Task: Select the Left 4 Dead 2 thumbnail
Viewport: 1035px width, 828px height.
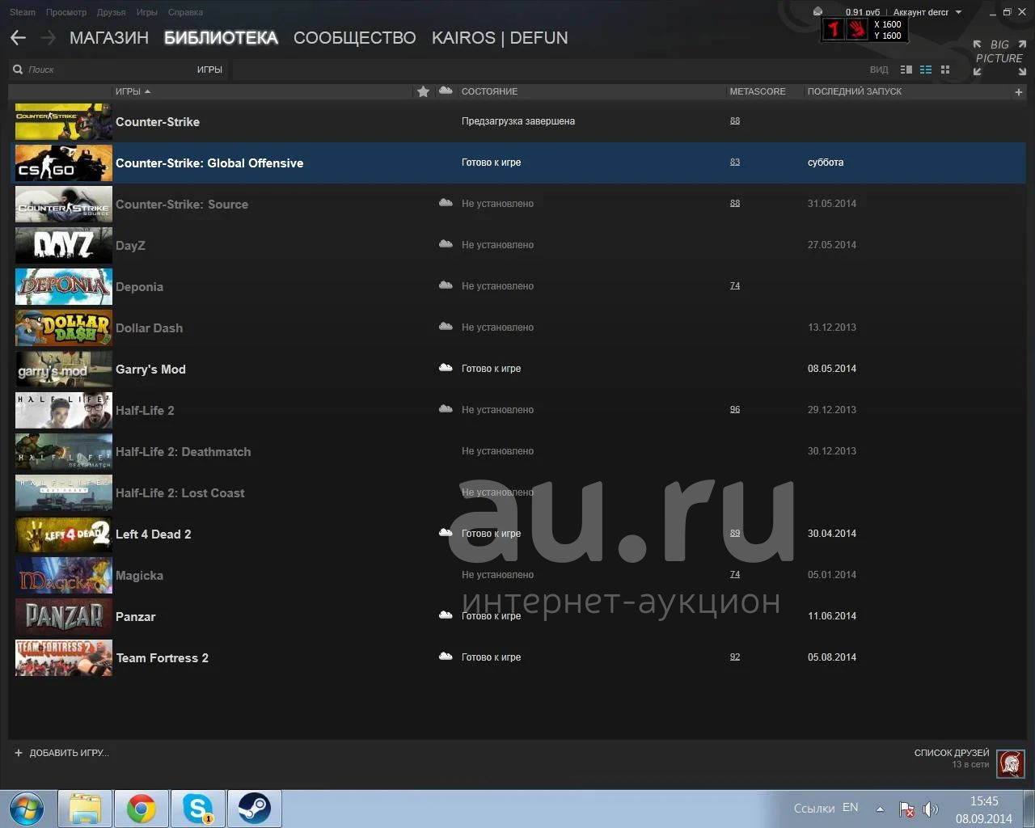Action: [64, 534]
